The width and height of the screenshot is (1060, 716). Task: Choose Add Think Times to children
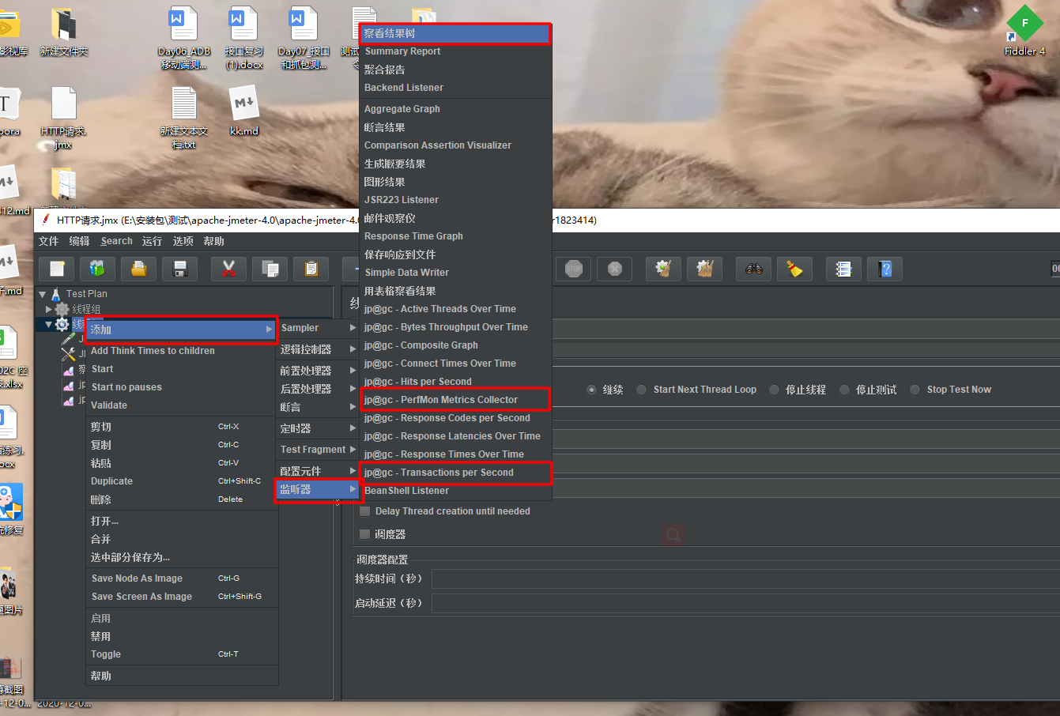[x=182, y=351]
